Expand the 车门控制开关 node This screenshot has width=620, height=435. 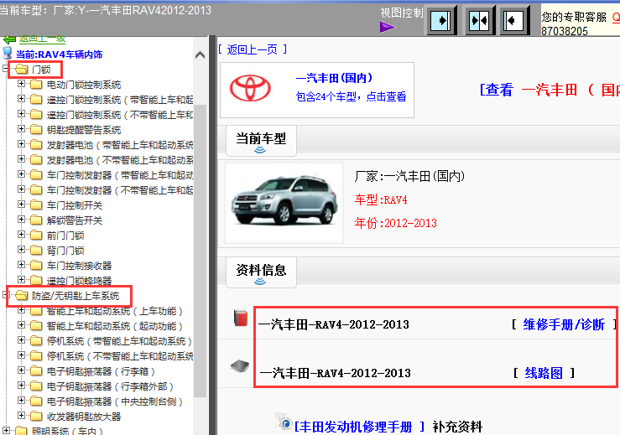(21, 205)
